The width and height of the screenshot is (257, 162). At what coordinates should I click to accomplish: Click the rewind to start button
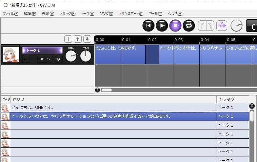tap(148, 26)
